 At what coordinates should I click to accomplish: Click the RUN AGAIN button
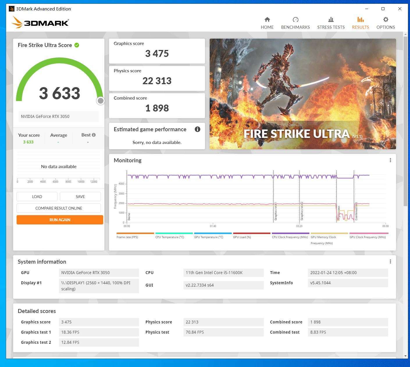click(60, 220)
